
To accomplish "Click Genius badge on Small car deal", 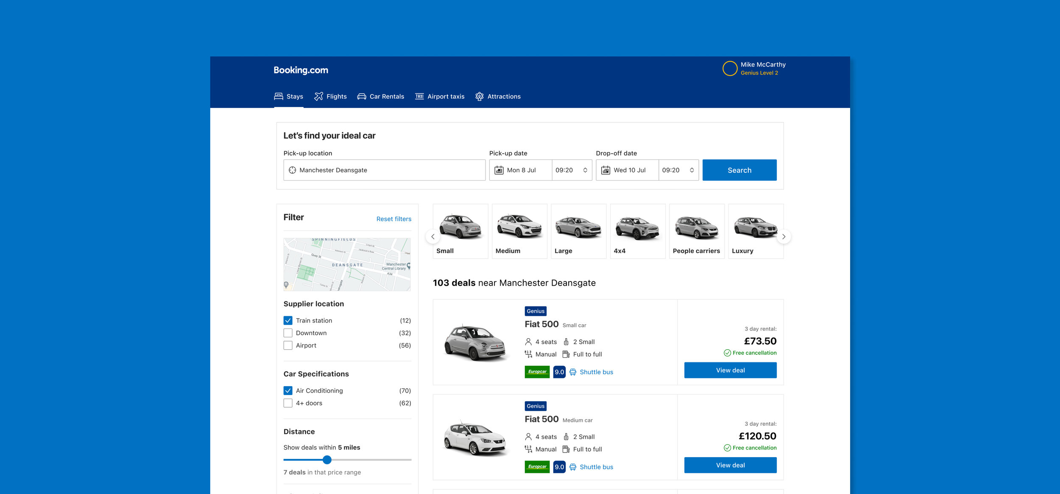I will click(536, 311).
